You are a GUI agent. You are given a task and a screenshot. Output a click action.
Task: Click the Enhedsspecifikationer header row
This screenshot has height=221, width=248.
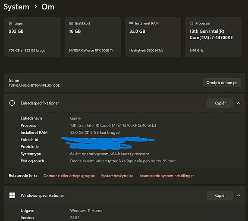point(125,103)
